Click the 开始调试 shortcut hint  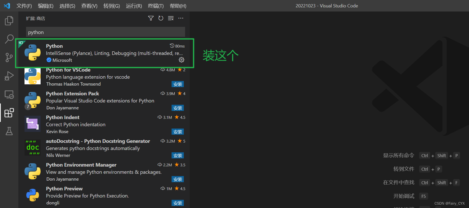tap(404, 196)
